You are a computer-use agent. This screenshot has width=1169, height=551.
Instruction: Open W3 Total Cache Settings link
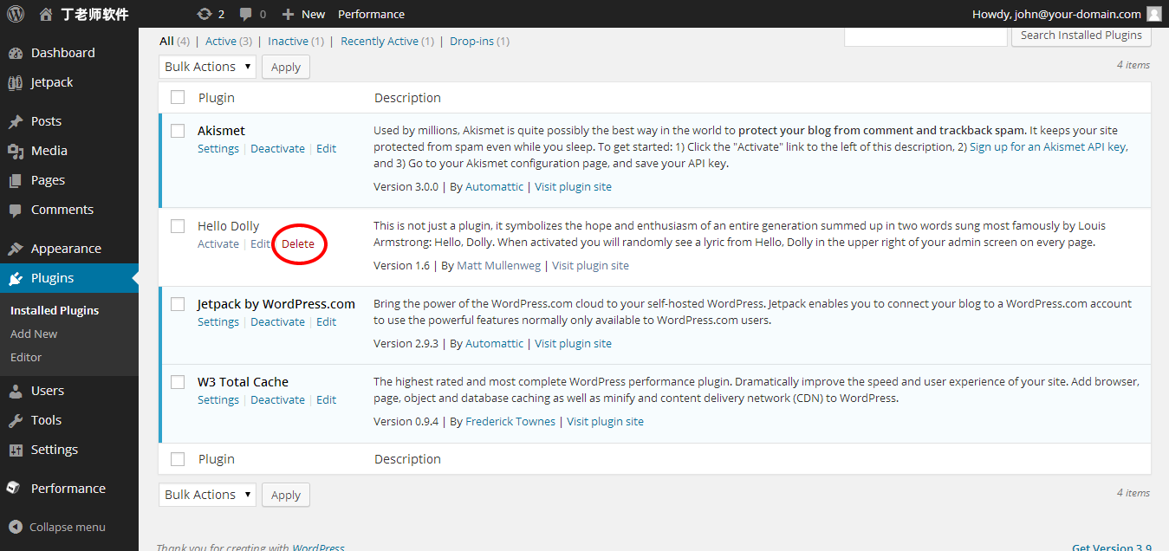click(x=218, y=399)
